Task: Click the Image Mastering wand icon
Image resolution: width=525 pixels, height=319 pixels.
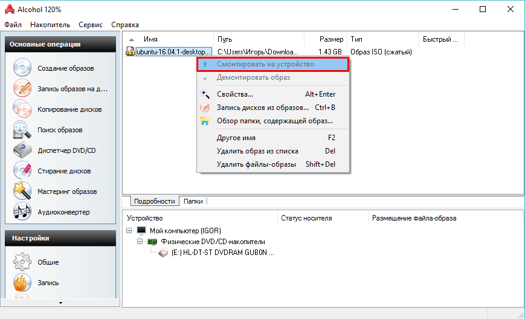Action: coord(22,191)
